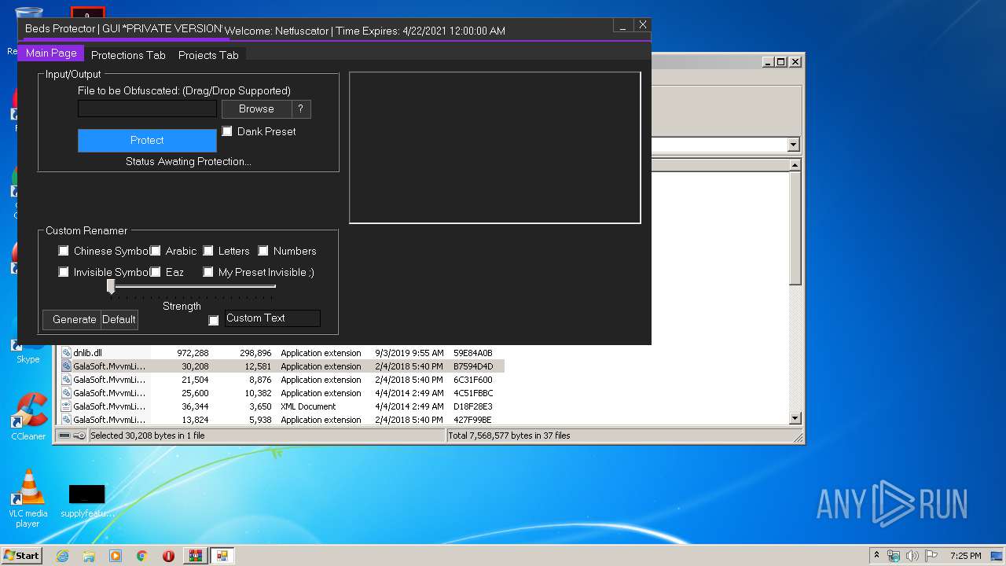Click the file path input field
The width and height of the screenshot is (1006, 566).
click(x=147, y=109)
